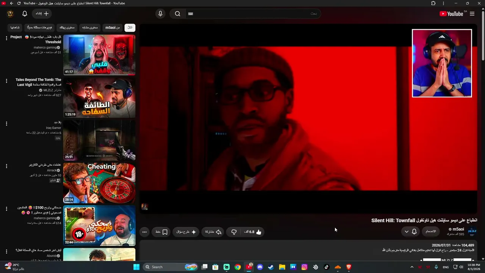The image size is (485, 273).
Task: Open Google Chrome from the taskbar
Action: [x=238, y=267]
